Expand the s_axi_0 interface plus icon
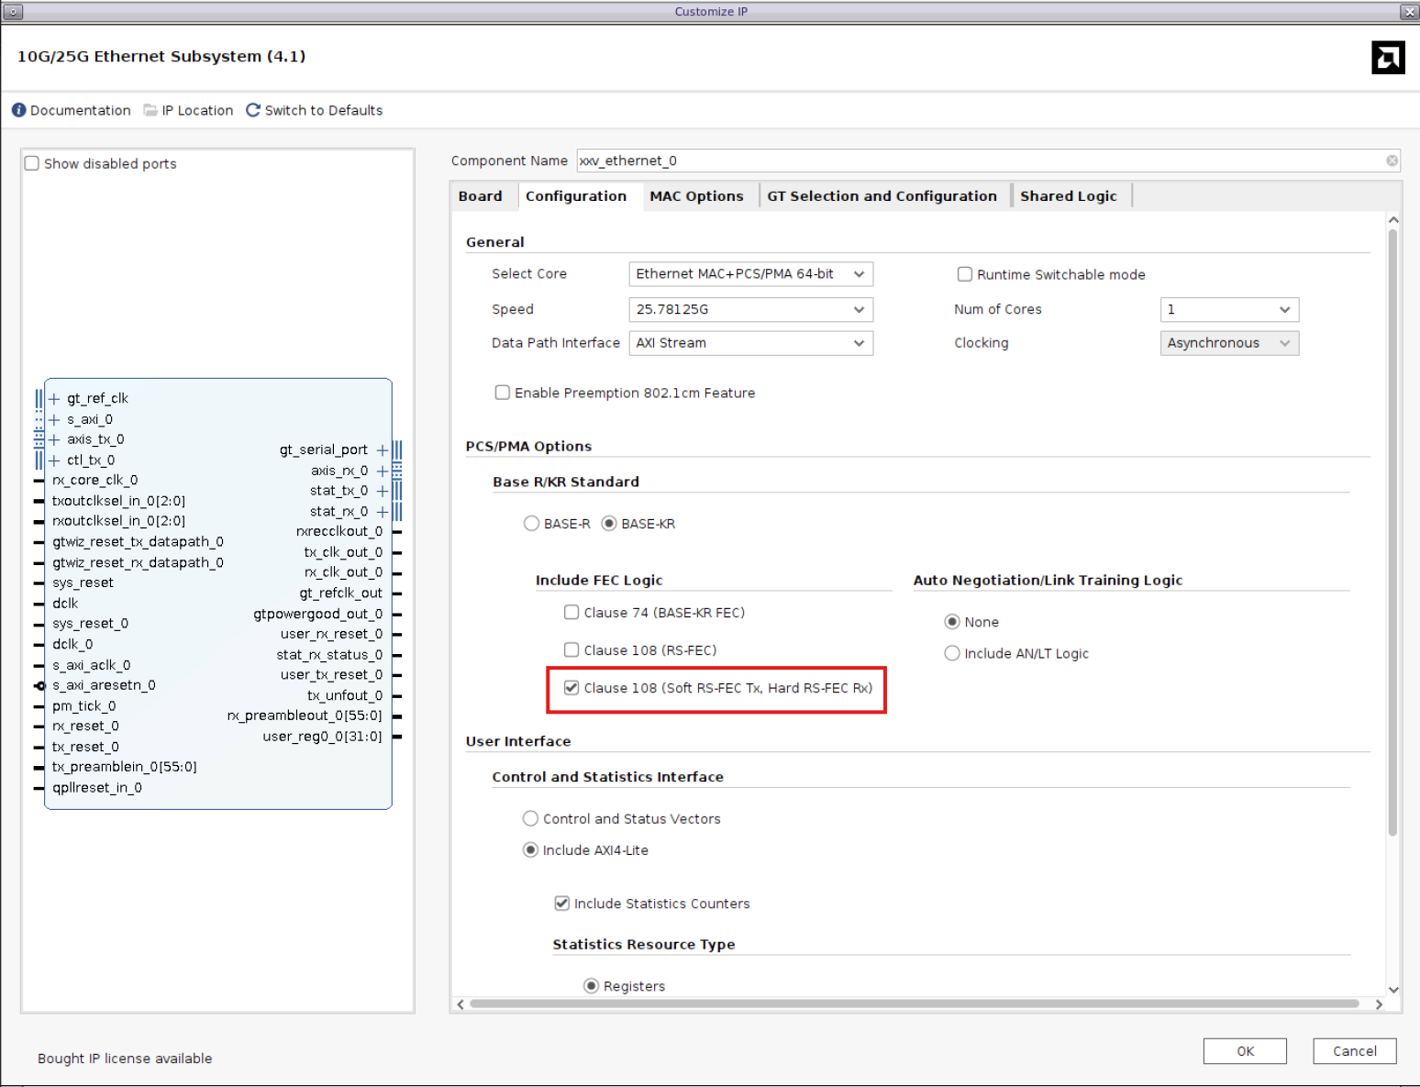The width and height of the screenshot is (1420, 1087). click(x=55, y=418)
